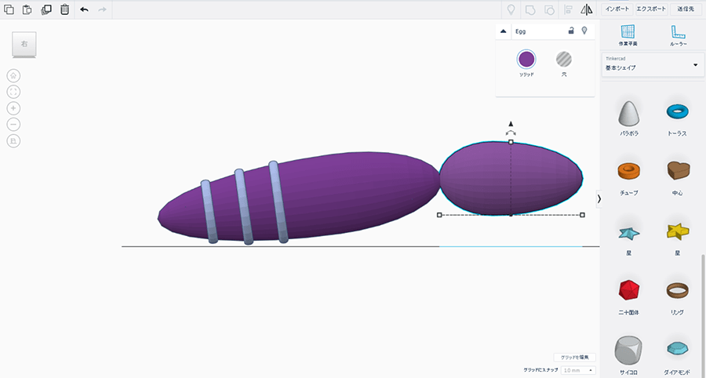
Task: Set Egg to hole using striped circle
Action: coord(563,59)
